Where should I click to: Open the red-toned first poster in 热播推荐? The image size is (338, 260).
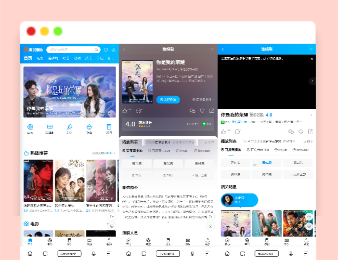[38, 180]
